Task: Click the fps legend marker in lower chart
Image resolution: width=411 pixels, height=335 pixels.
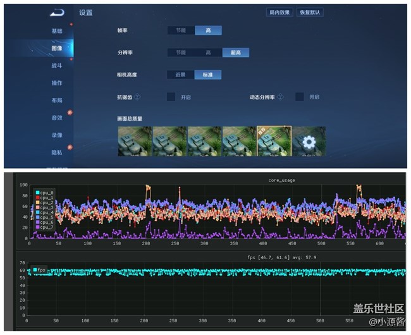Action: point(35,269)
